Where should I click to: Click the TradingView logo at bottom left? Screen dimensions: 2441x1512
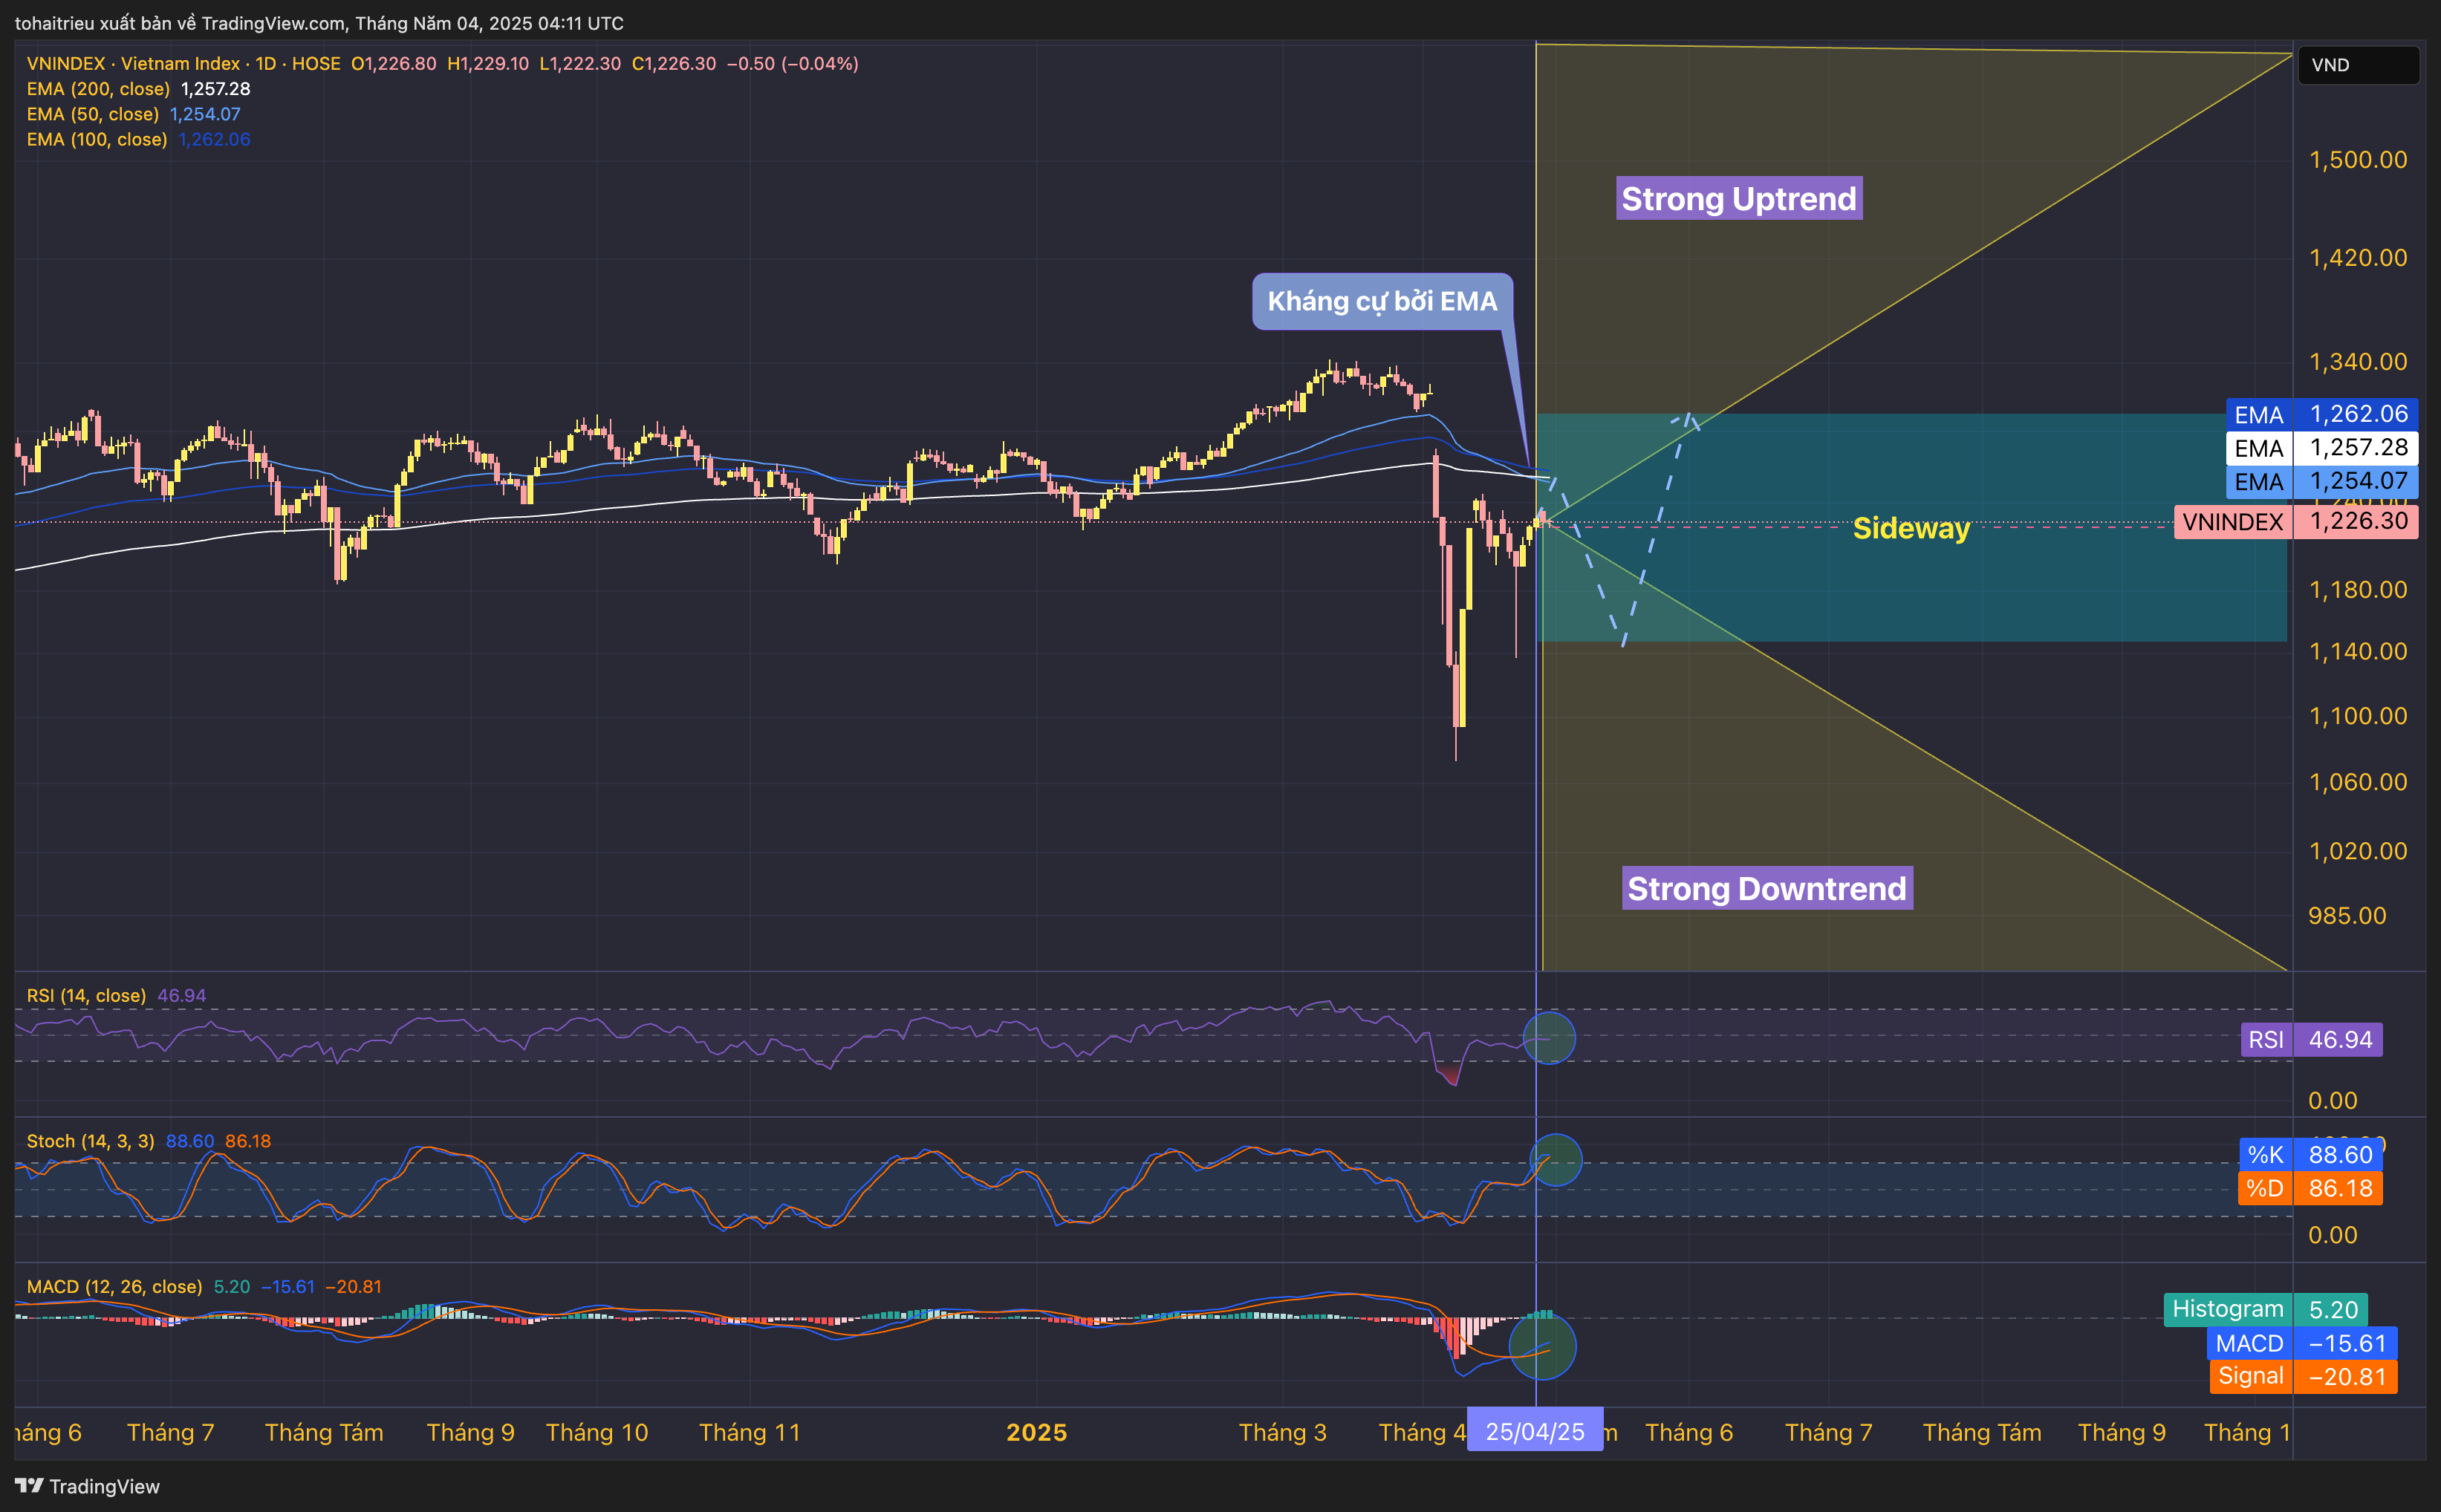88,1486
